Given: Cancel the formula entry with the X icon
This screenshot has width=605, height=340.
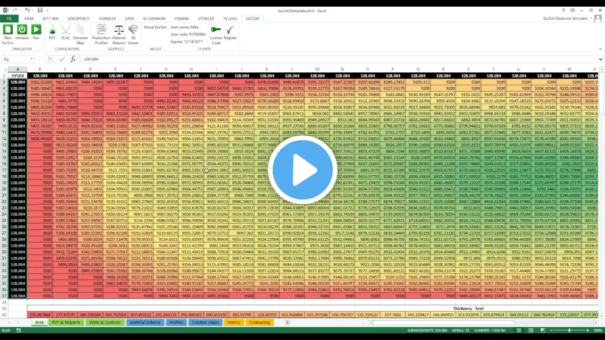Looking at the screenshot, I should click(50, 59).
